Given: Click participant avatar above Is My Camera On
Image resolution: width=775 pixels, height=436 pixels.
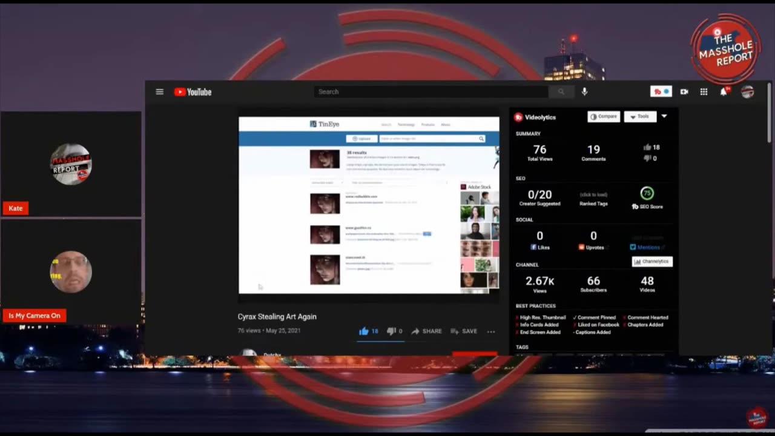Looking at the screenshot, I should click(71, 272).
